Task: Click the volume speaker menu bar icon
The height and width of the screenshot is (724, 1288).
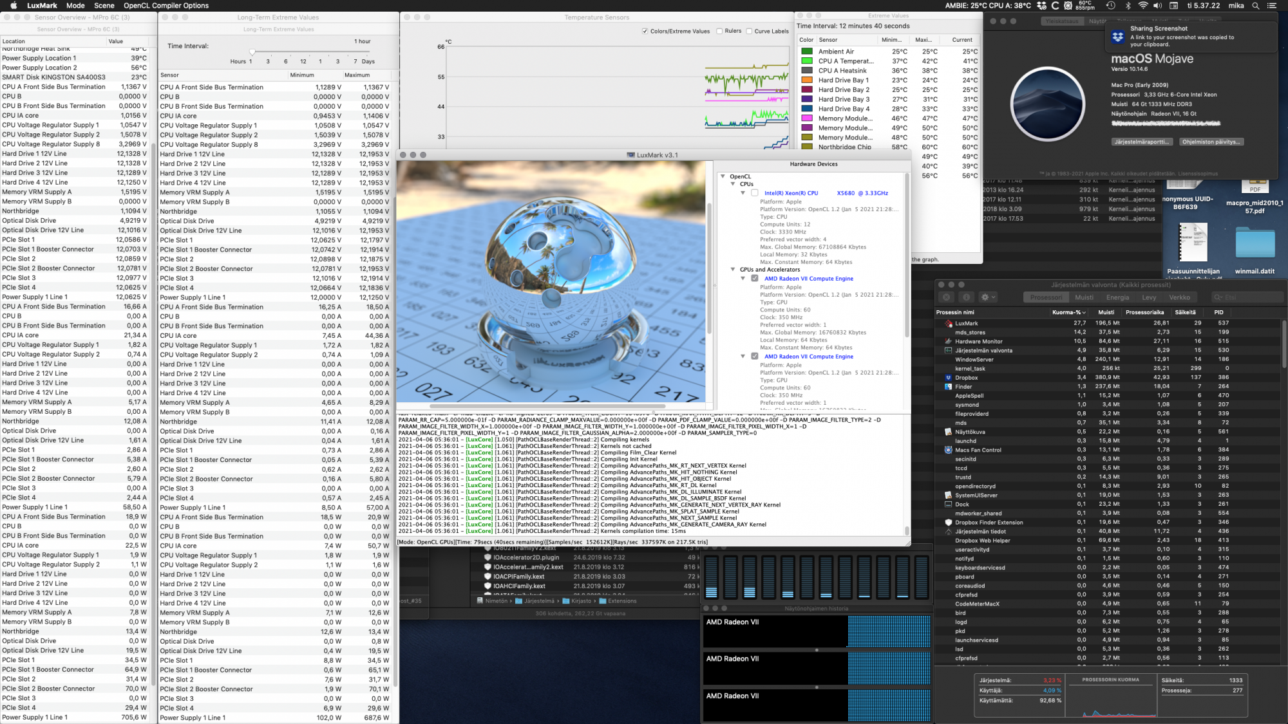Action: pos(1157,5)
